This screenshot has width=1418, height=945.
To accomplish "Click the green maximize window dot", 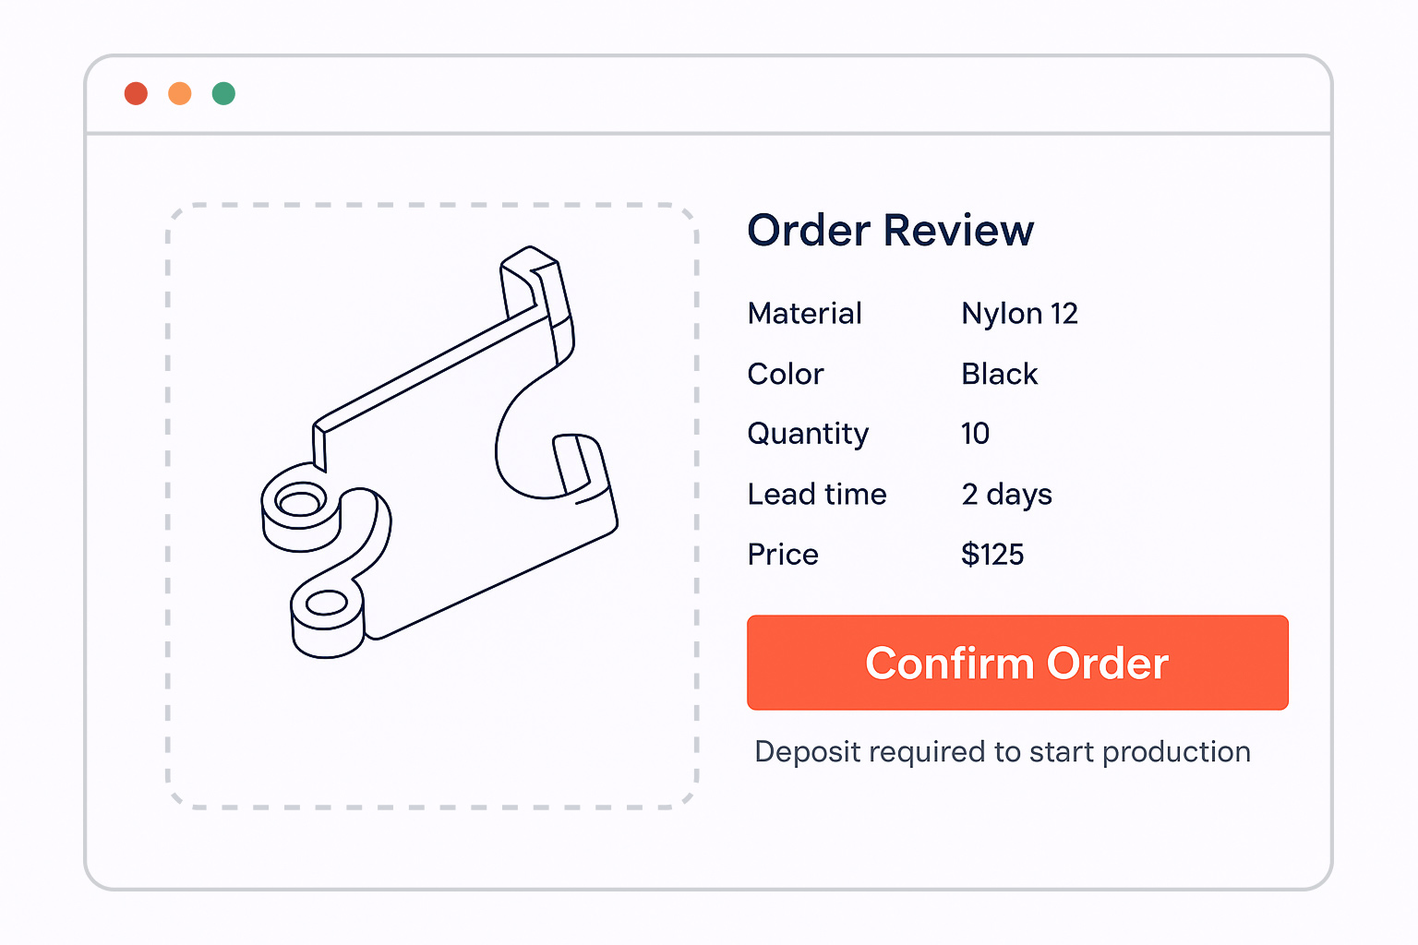I will click(223, 93).
